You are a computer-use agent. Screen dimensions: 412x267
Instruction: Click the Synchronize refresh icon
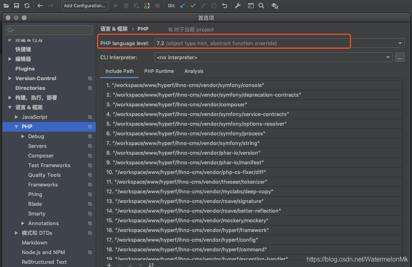point(27,6)
